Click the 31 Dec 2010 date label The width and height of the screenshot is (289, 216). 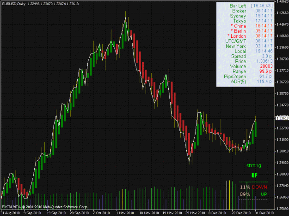(264, 213)
